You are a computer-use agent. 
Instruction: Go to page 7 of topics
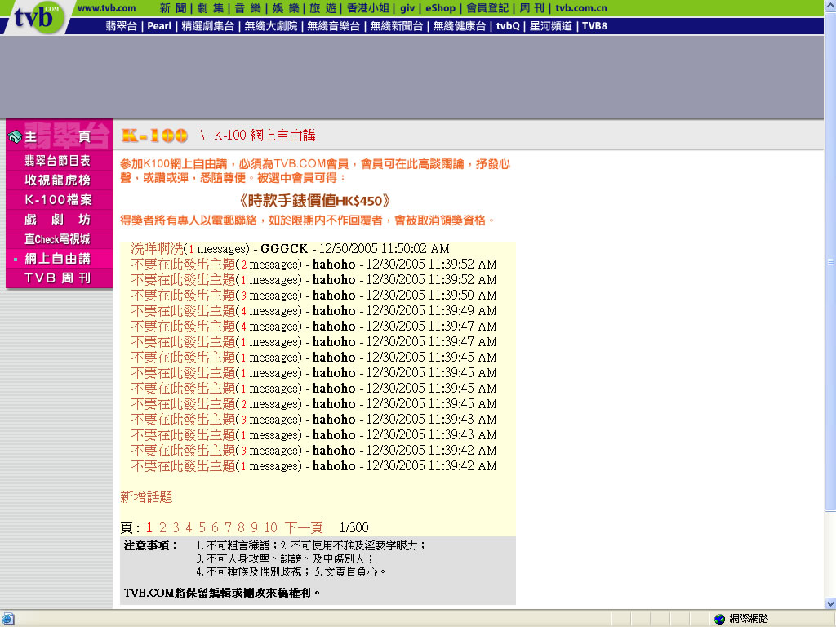pos(229,528)
